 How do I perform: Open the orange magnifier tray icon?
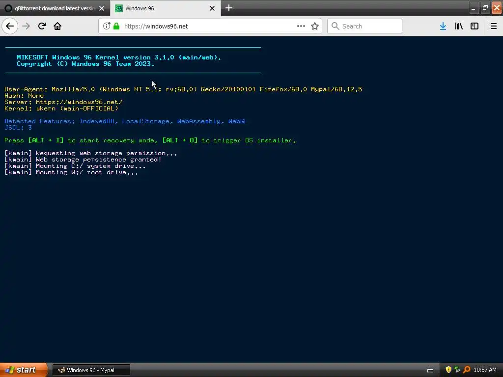467,370
